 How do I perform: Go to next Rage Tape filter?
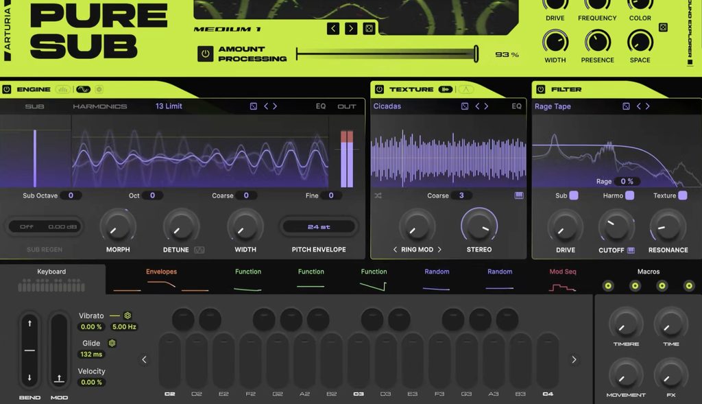647,106
